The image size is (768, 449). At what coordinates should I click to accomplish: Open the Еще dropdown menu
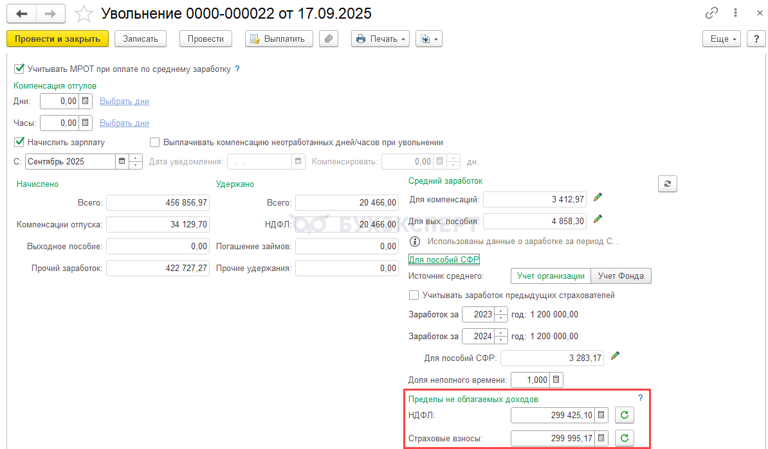tap(722, 39)
